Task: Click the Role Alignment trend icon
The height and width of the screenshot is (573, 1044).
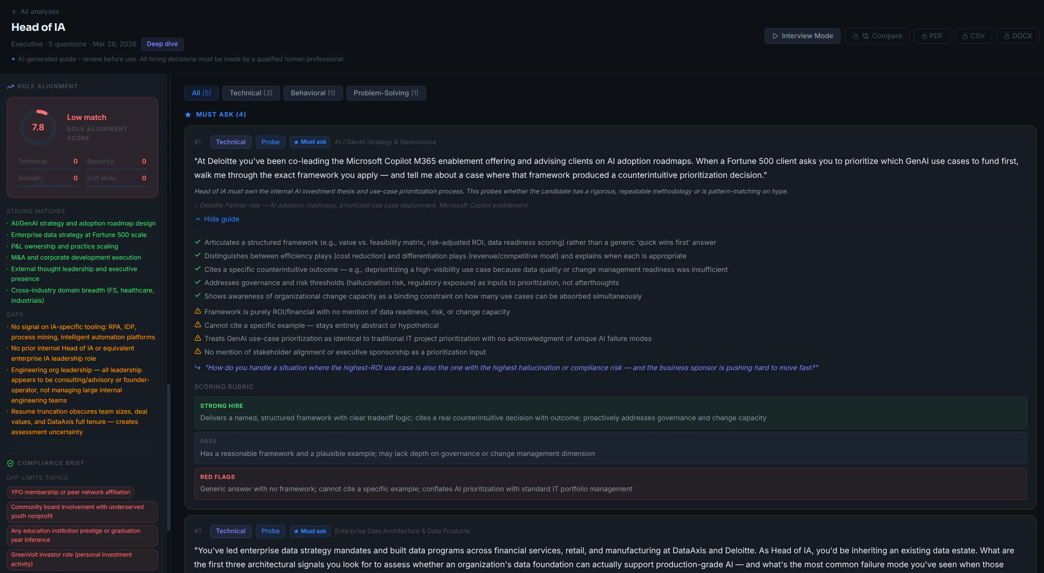Action: 10,86
